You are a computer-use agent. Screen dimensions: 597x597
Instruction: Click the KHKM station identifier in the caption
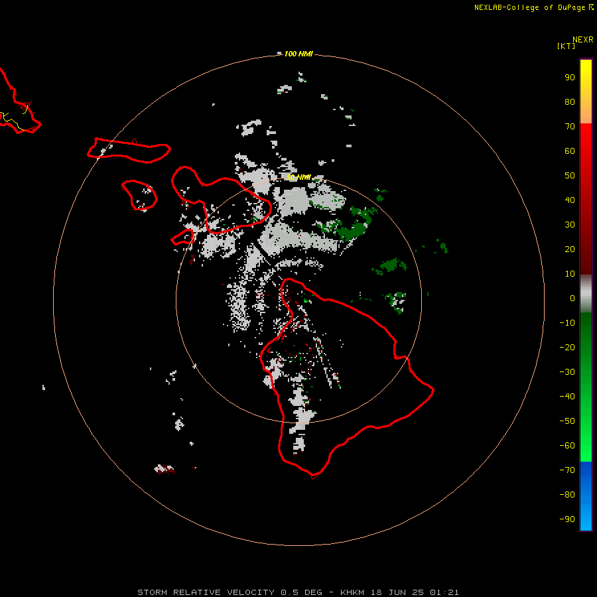click(x=354, y=592)
